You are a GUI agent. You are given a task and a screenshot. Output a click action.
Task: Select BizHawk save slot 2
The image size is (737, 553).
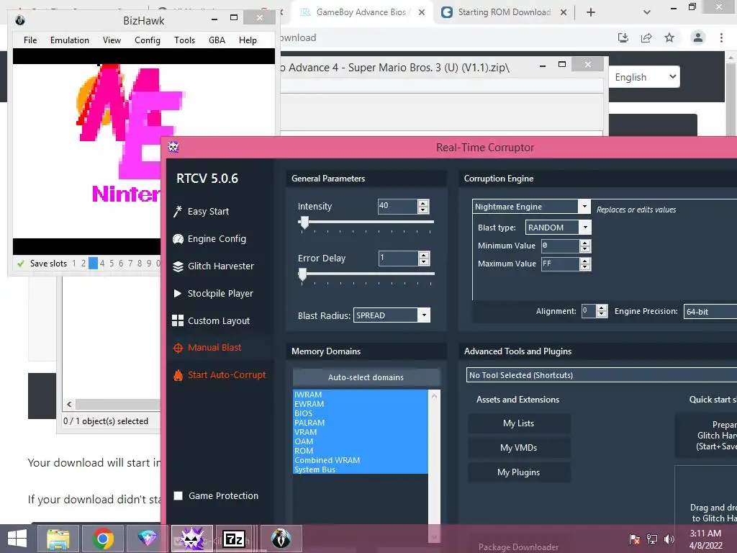coord(83,264)
